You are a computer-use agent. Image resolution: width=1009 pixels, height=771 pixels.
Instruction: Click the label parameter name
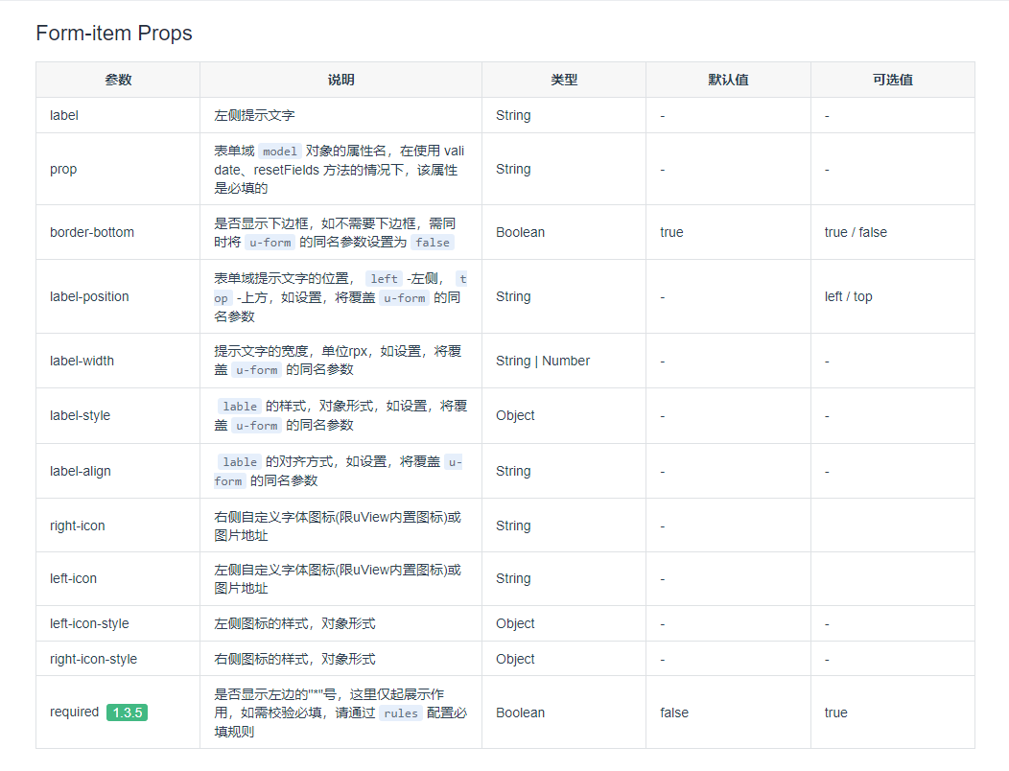coord(63,115)
